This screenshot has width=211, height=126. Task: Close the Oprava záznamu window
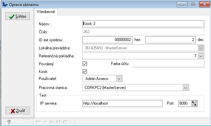coord(204,4)
